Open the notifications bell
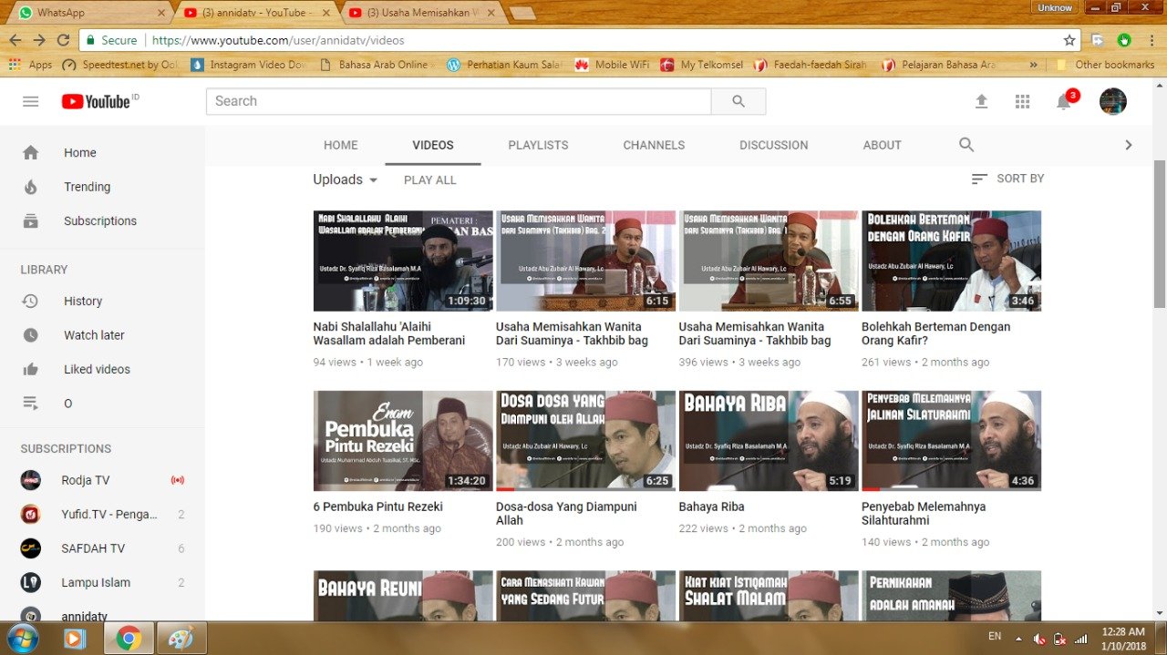This screenshot has height=655, width=1167. coord(1063,102)
